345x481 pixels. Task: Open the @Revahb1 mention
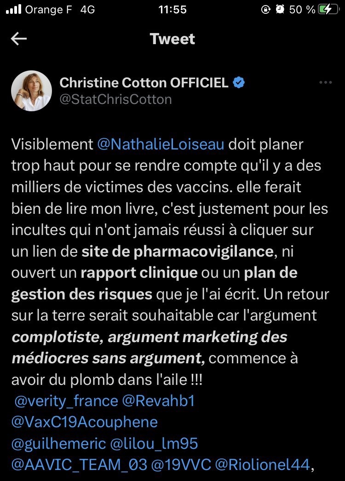click(x=158, y=401)
